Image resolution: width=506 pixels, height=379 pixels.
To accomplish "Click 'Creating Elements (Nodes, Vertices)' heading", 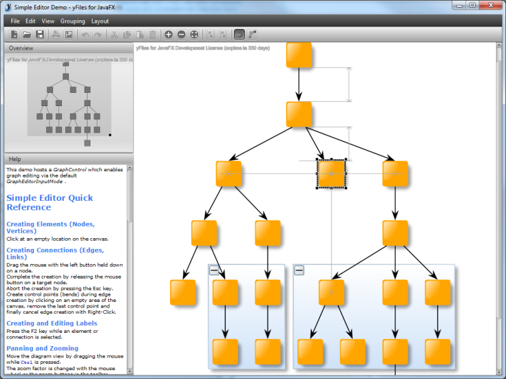I will 51,227.
